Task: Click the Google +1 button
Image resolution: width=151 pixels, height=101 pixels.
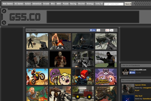Action: coord(107,30)
